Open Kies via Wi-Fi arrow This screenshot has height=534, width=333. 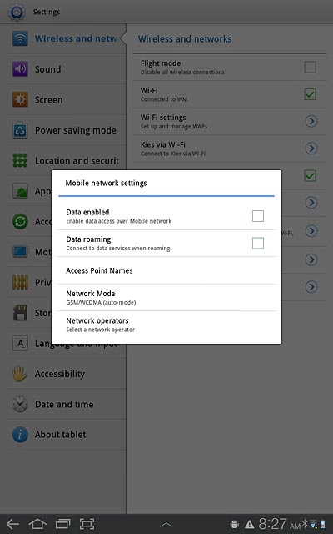(311, 149)
